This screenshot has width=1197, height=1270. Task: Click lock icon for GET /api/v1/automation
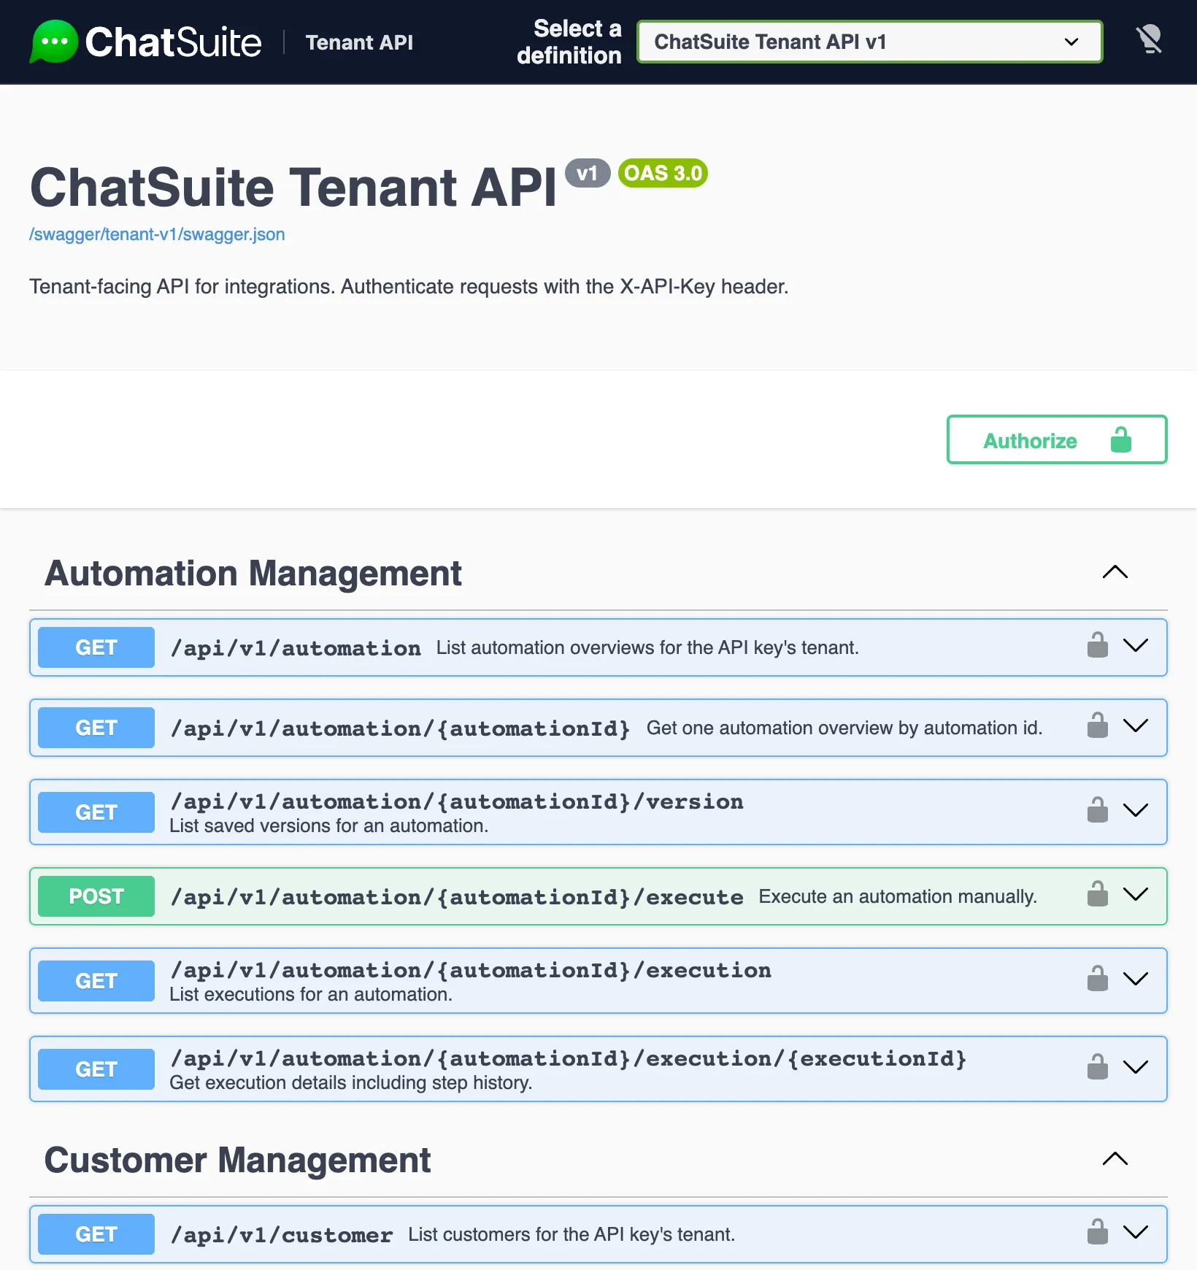[1097, 645]
